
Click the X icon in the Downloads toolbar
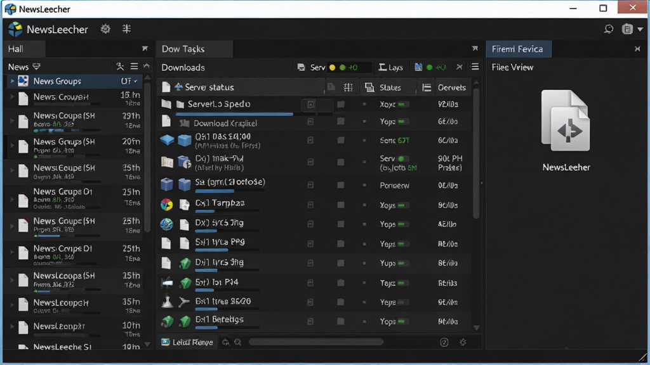tap(459, 67)
